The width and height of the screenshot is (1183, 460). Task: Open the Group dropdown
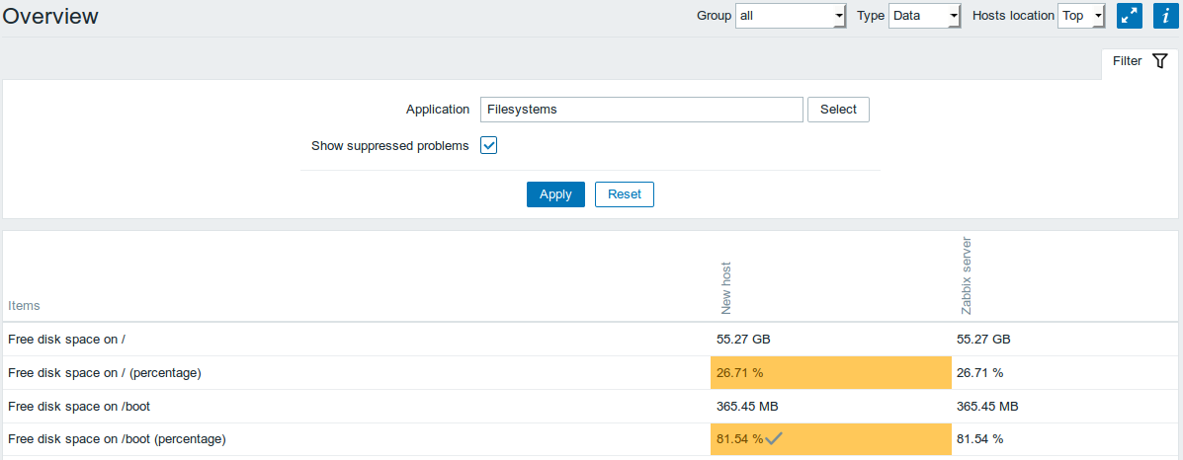coord(791,15)
